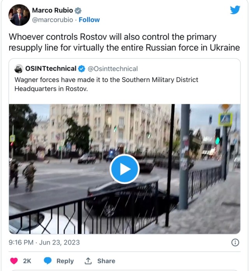249x271 pixels.
Task: Open Marco Rubio's profile avatar
Action: point(19,15)
